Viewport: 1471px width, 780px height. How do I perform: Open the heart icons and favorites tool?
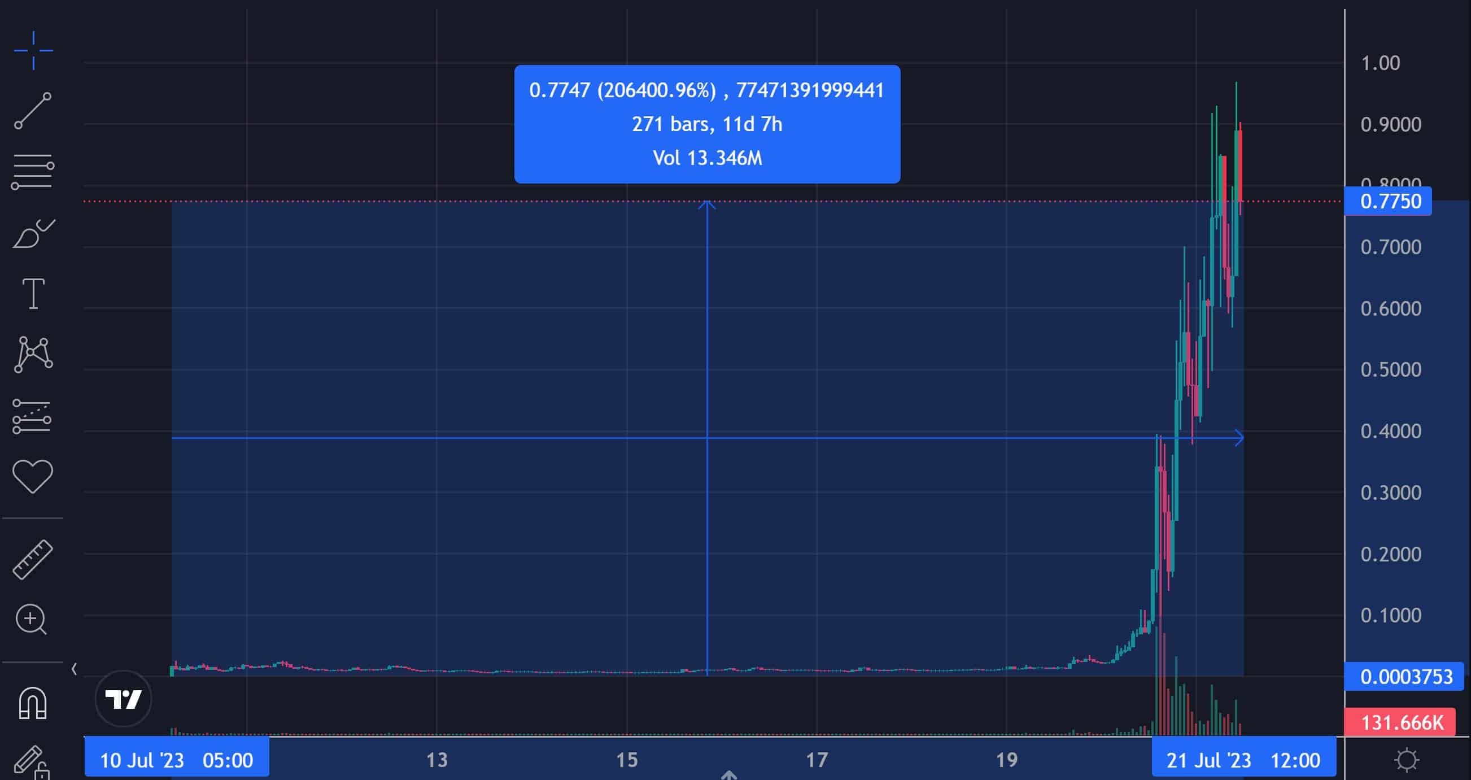pos(33,476)
